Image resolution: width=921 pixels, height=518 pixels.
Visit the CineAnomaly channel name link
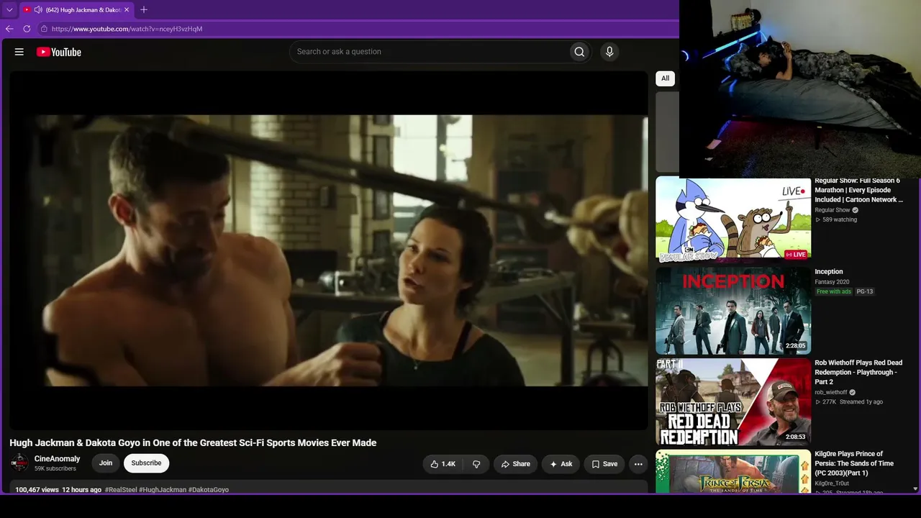[x=58, y=459]
